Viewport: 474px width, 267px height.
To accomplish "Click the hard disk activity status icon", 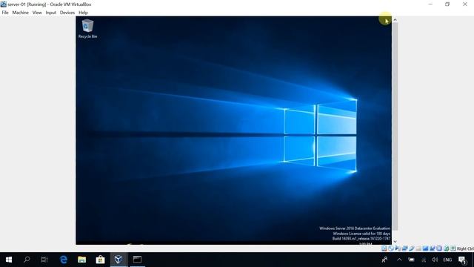I will pos(384,248).
